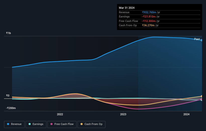Screen dimensions: 206x131
Task: Click the Revenue label in tooltip
Action: coord(124,12)
